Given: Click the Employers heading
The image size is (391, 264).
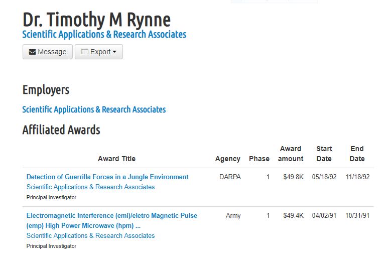Looking at the screenshot, I should click(x=46, y=90).
